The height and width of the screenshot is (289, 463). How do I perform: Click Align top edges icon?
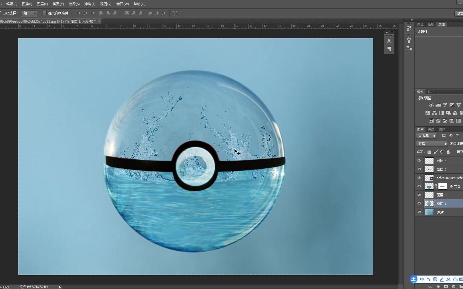click(x=79, y=13)
